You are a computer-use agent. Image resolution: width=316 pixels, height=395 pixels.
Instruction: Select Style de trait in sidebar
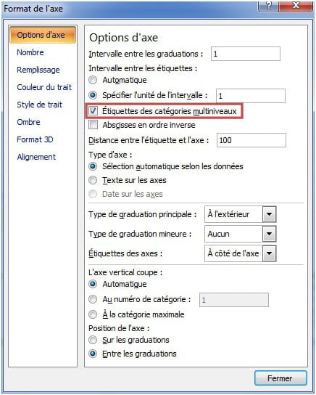click(x=39, y=105)
